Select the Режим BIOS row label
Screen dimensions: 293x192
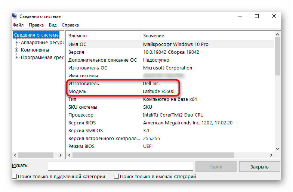pyautogui.click(x=81, y=146)
